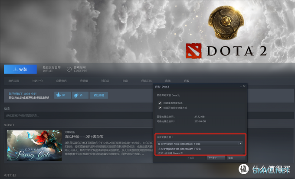The height and width of the screenshot is (179, 295).
Task: Open the 指南 tab
Action: click(x=125, y=81)
